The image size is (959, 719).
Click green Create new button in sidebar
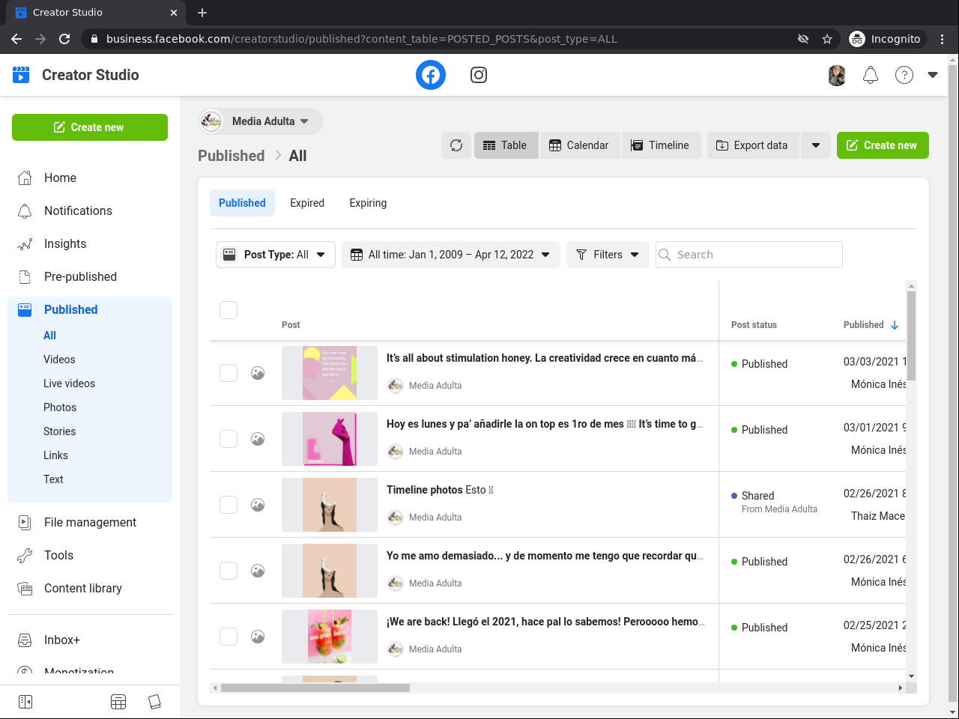tap(90, 127)
